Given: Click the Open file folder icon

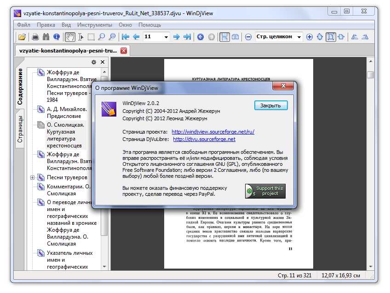Looking at the screenshot, I should click(x=22, y=37).
